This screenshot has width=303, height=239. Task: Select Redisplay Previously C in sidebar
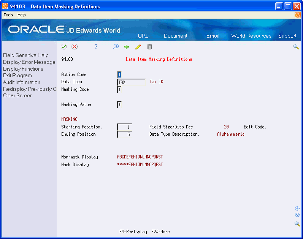[30, 89]
